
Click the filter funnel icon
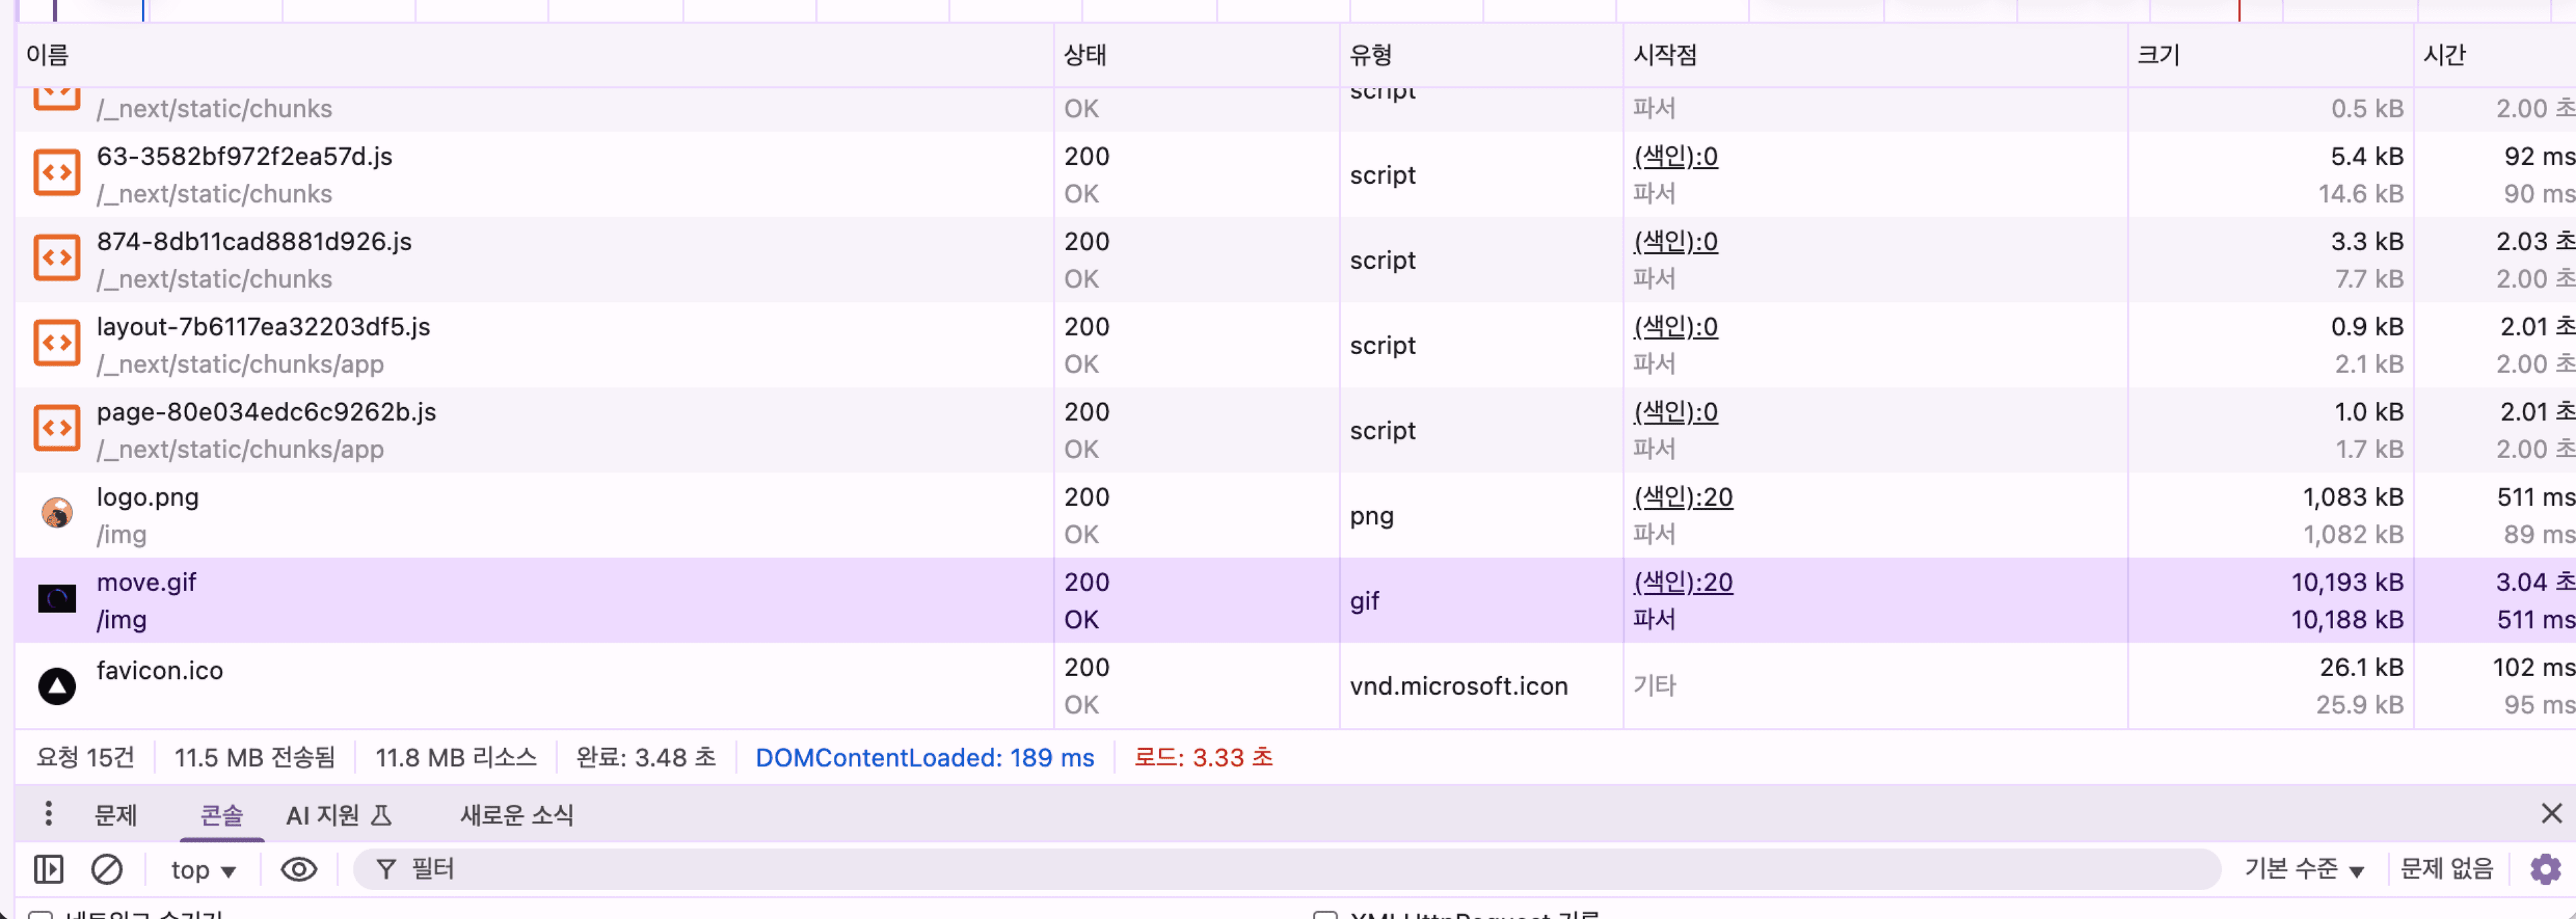386,869
